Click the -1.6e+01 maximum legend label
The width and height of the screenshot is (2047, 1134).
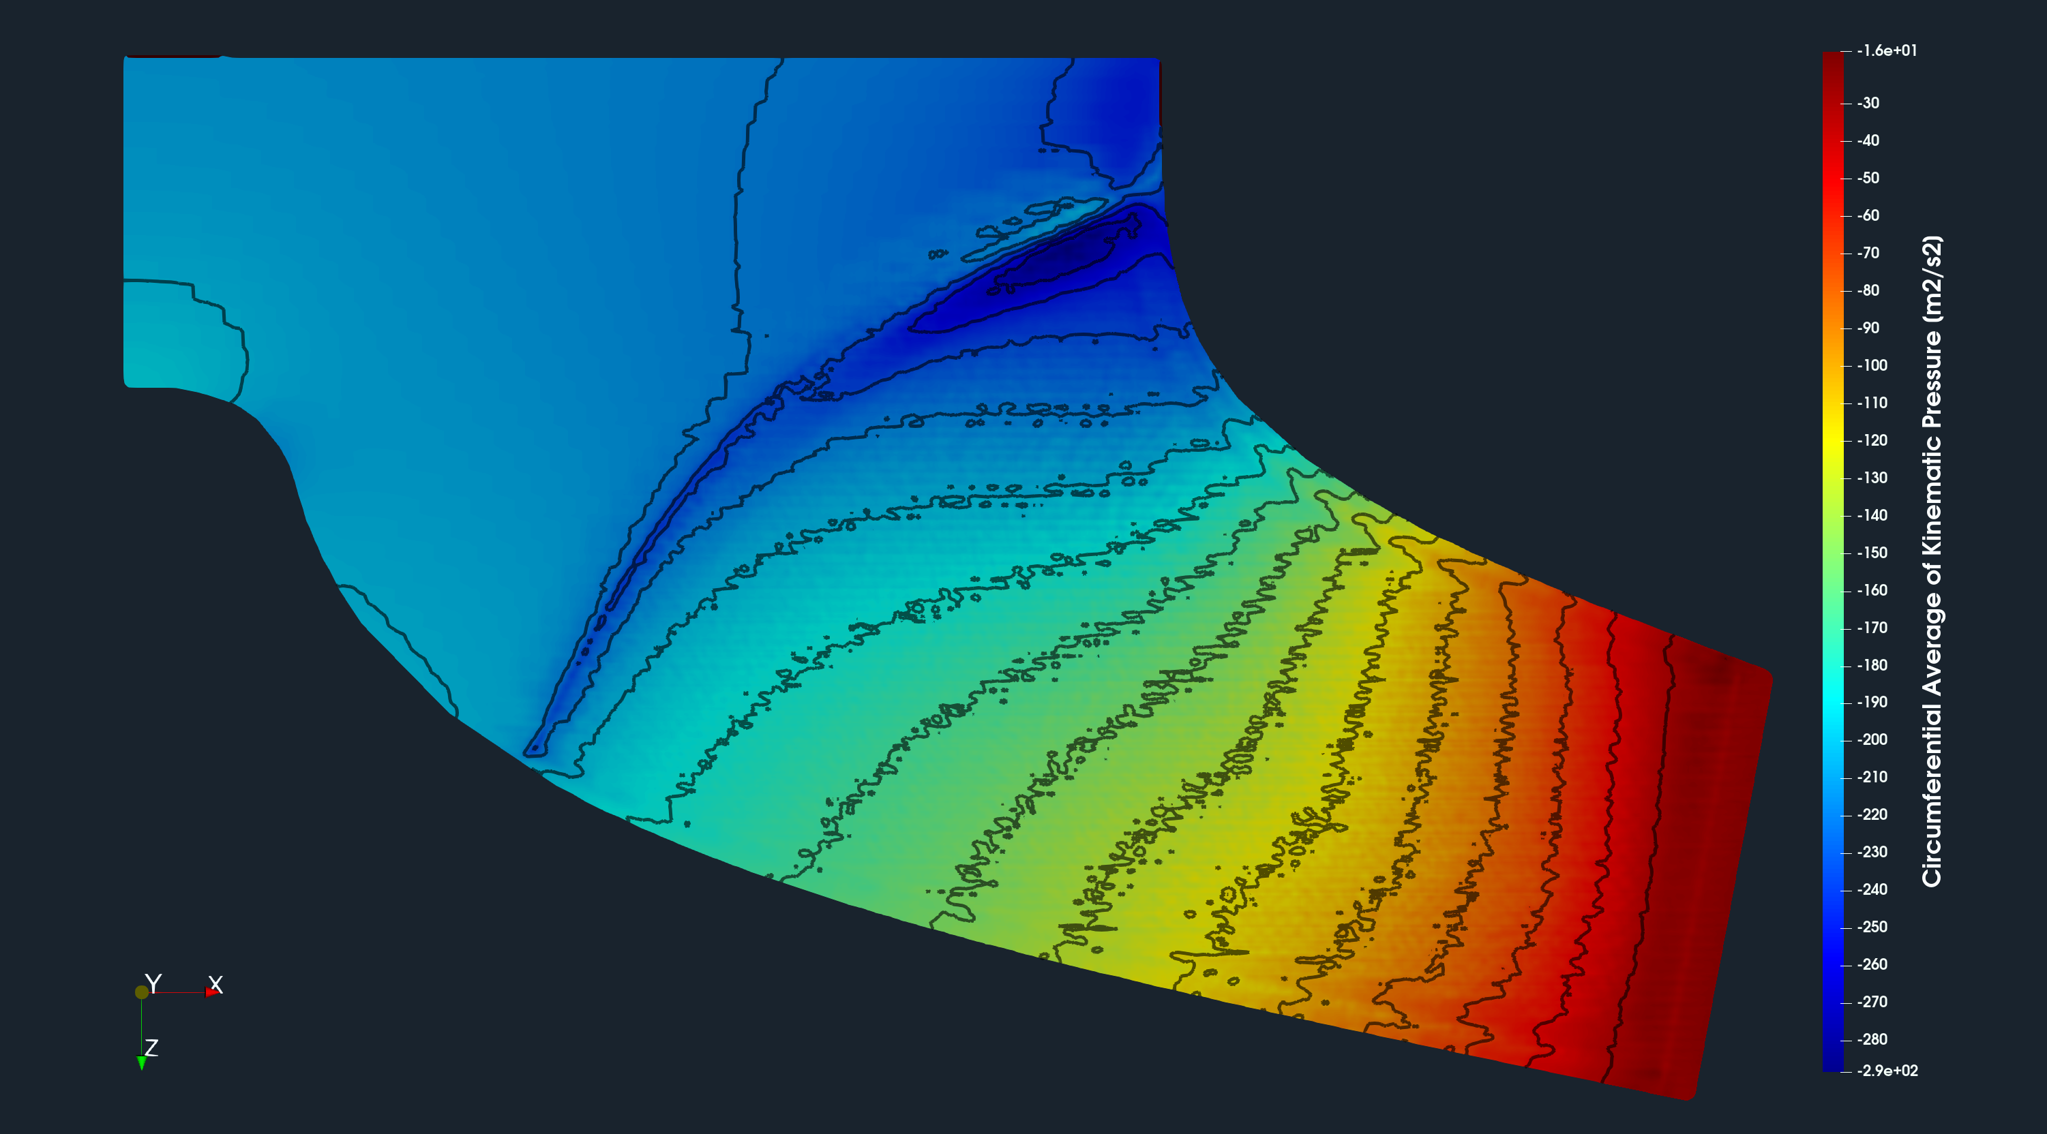pyautogui.click(x=1887, y=51)
